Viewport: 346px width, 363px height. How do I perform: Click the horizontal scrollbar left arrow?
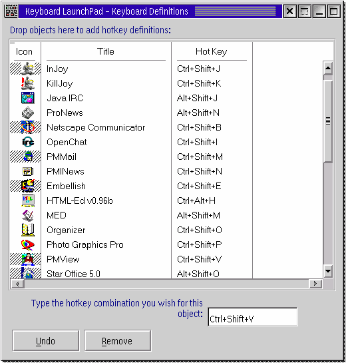17,284
